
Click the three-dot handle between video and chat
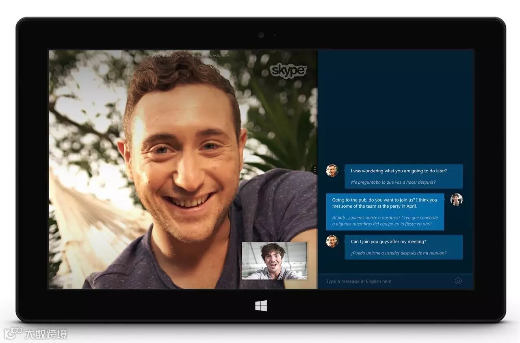click(x=315, y=169)
